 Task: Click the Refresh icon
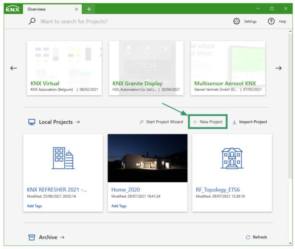248,237
